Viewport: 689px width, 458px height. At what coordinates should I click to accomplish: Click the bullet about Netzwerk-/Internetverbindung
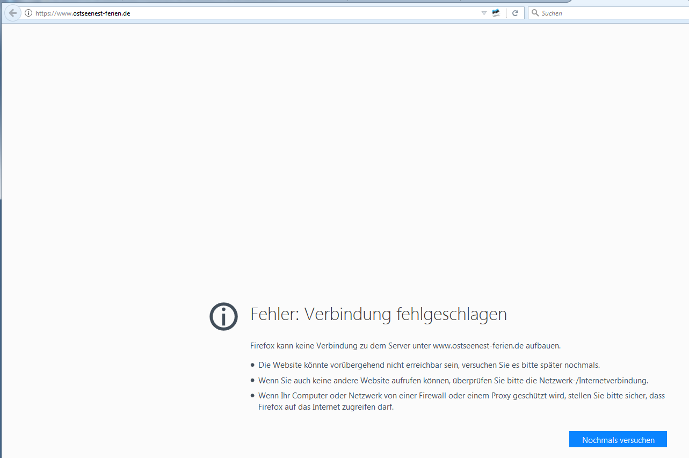coord(453,381)
